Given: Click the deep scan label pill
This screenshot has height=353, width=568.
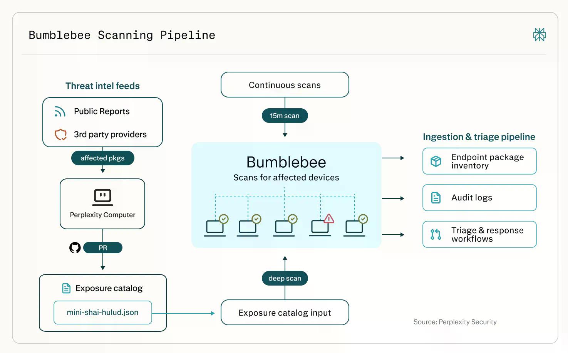Looking at the screenshot, I should [285, 278].
